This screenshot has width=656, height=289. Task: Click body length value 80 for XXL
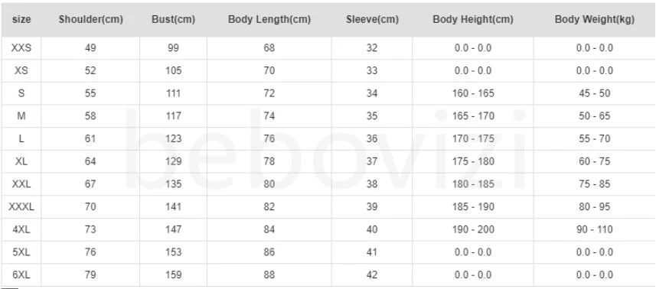[269, 184]
